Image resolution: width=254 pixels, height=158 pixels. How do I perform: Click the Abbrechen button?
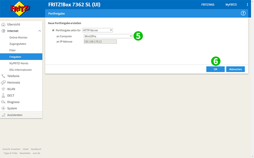[236, 69]
